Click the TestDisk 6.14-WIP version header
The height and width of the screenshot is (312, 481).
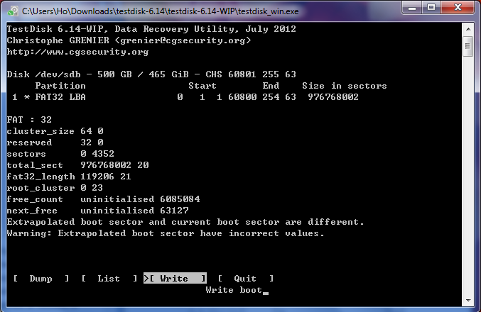pos(151,29)
